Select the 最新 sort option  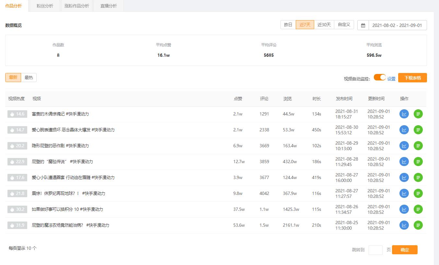click(13, 78)
